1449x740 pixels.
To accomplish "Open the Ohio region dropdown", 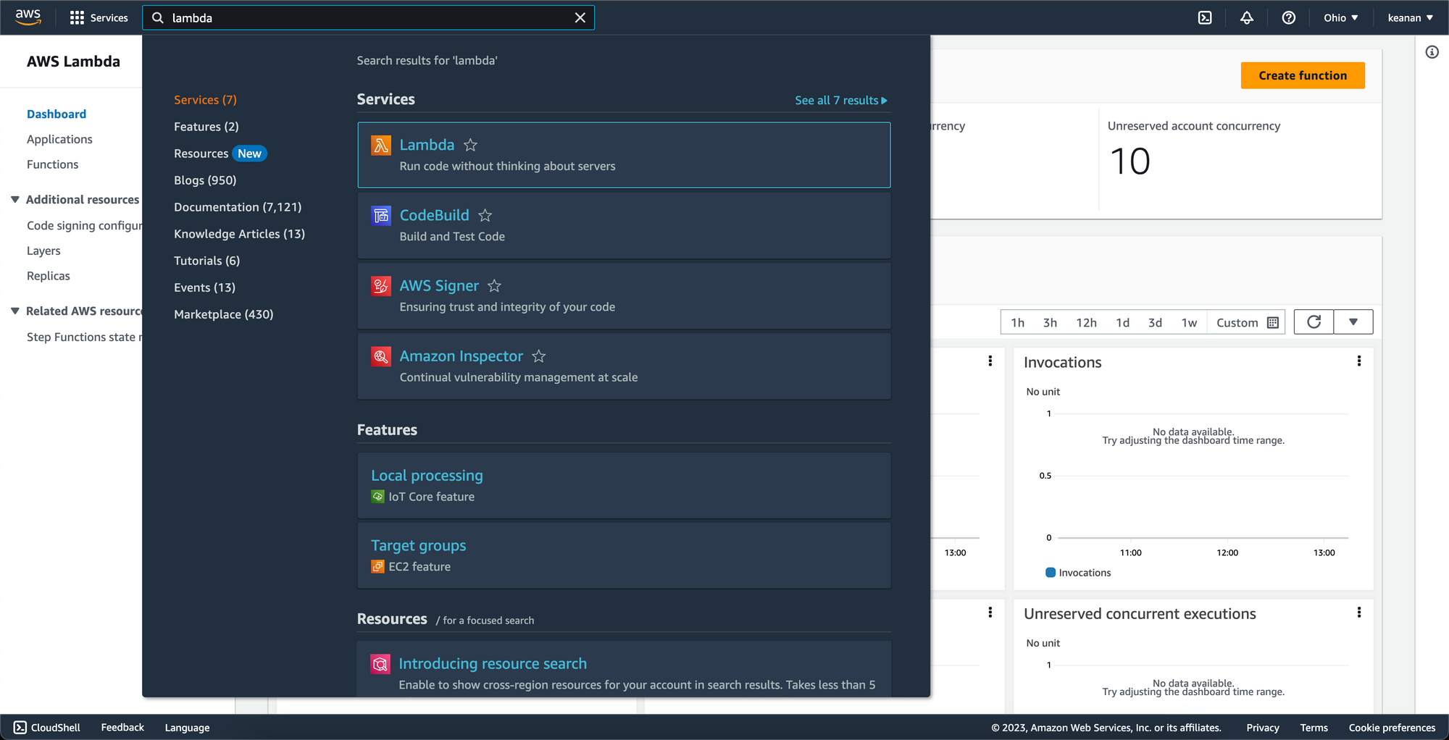I will pos(1341,18).
